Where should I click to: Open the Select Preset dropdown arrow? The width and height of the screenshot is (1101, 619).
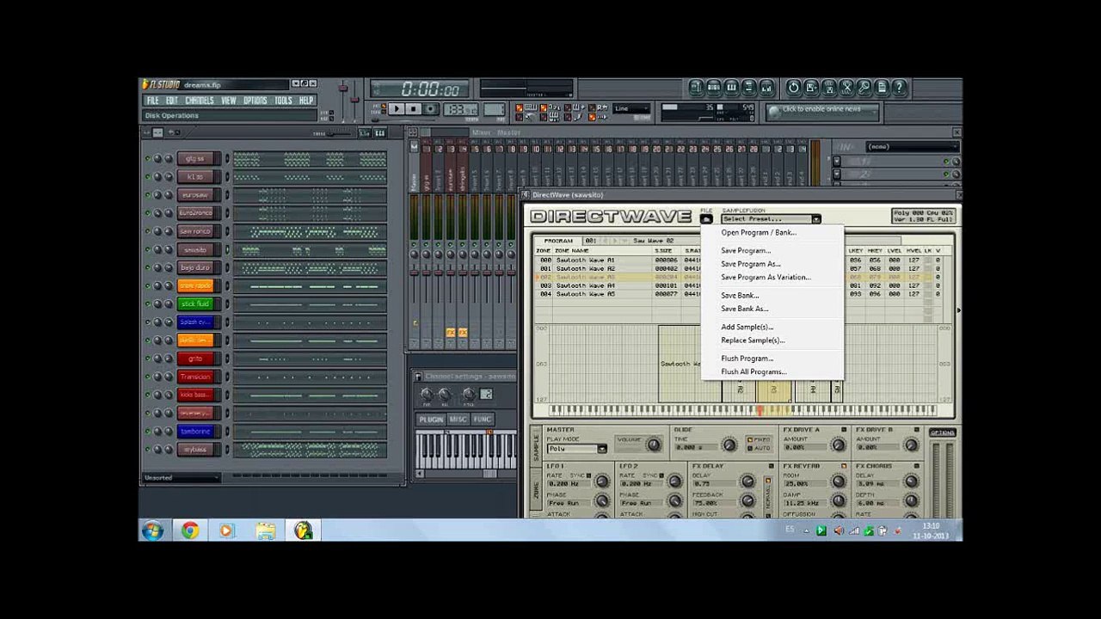[815, 219]
